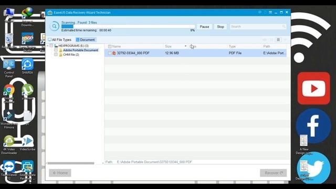
Task: Click the 12.96 MB size cell
Action: [172, 53]
